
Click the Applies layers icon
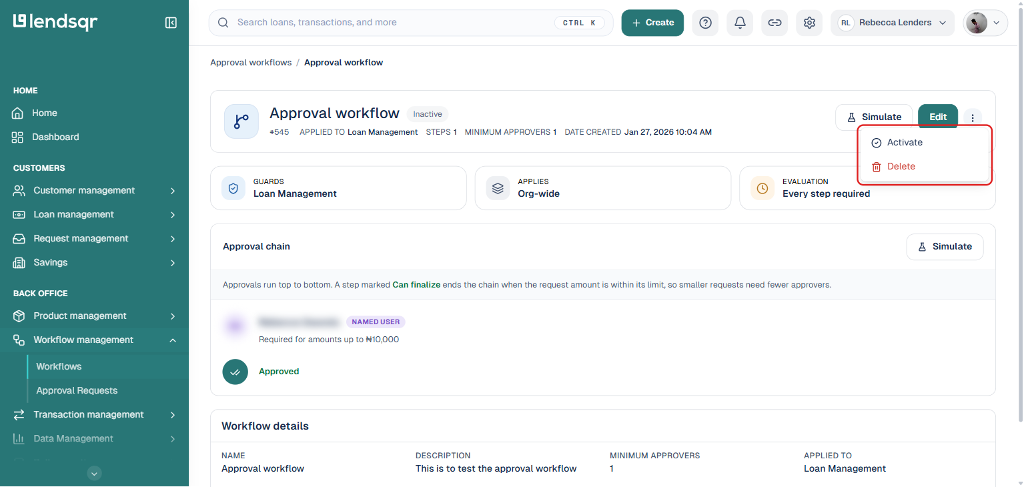[498, 188]
